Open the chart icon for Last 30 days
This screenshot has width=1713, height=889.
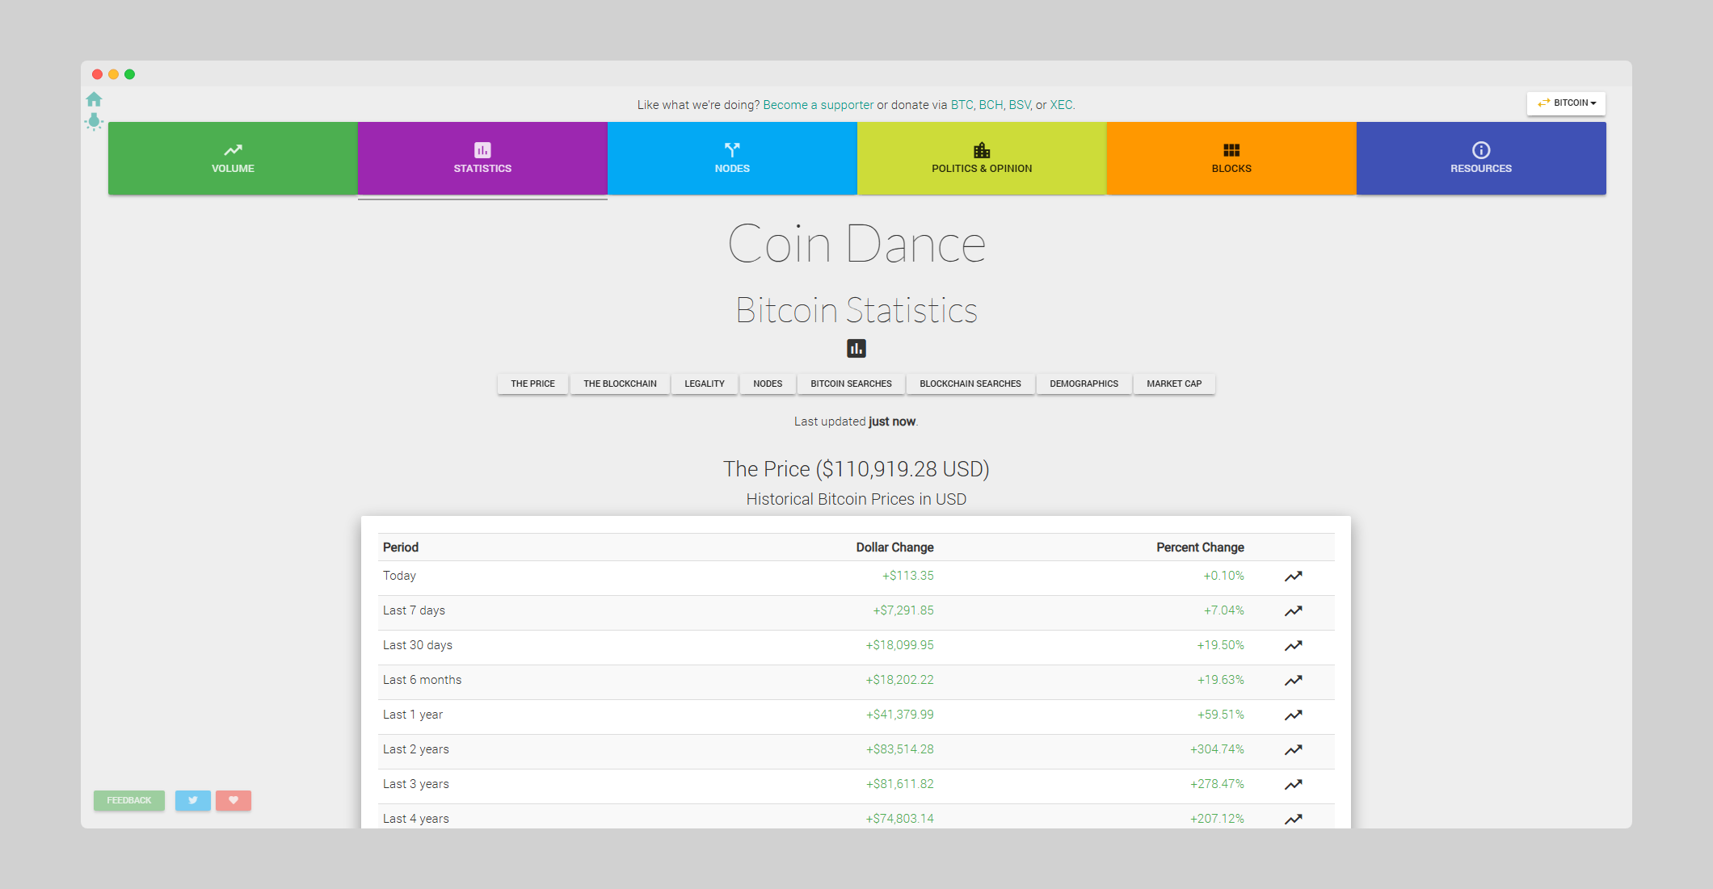coord(1294,646)
